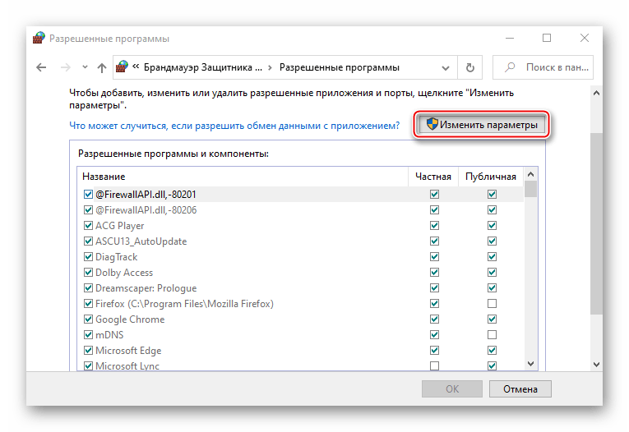629x432 pixels.
Task: Toggle DiagTrack public network checkbox
Action: tap(493, 257)
